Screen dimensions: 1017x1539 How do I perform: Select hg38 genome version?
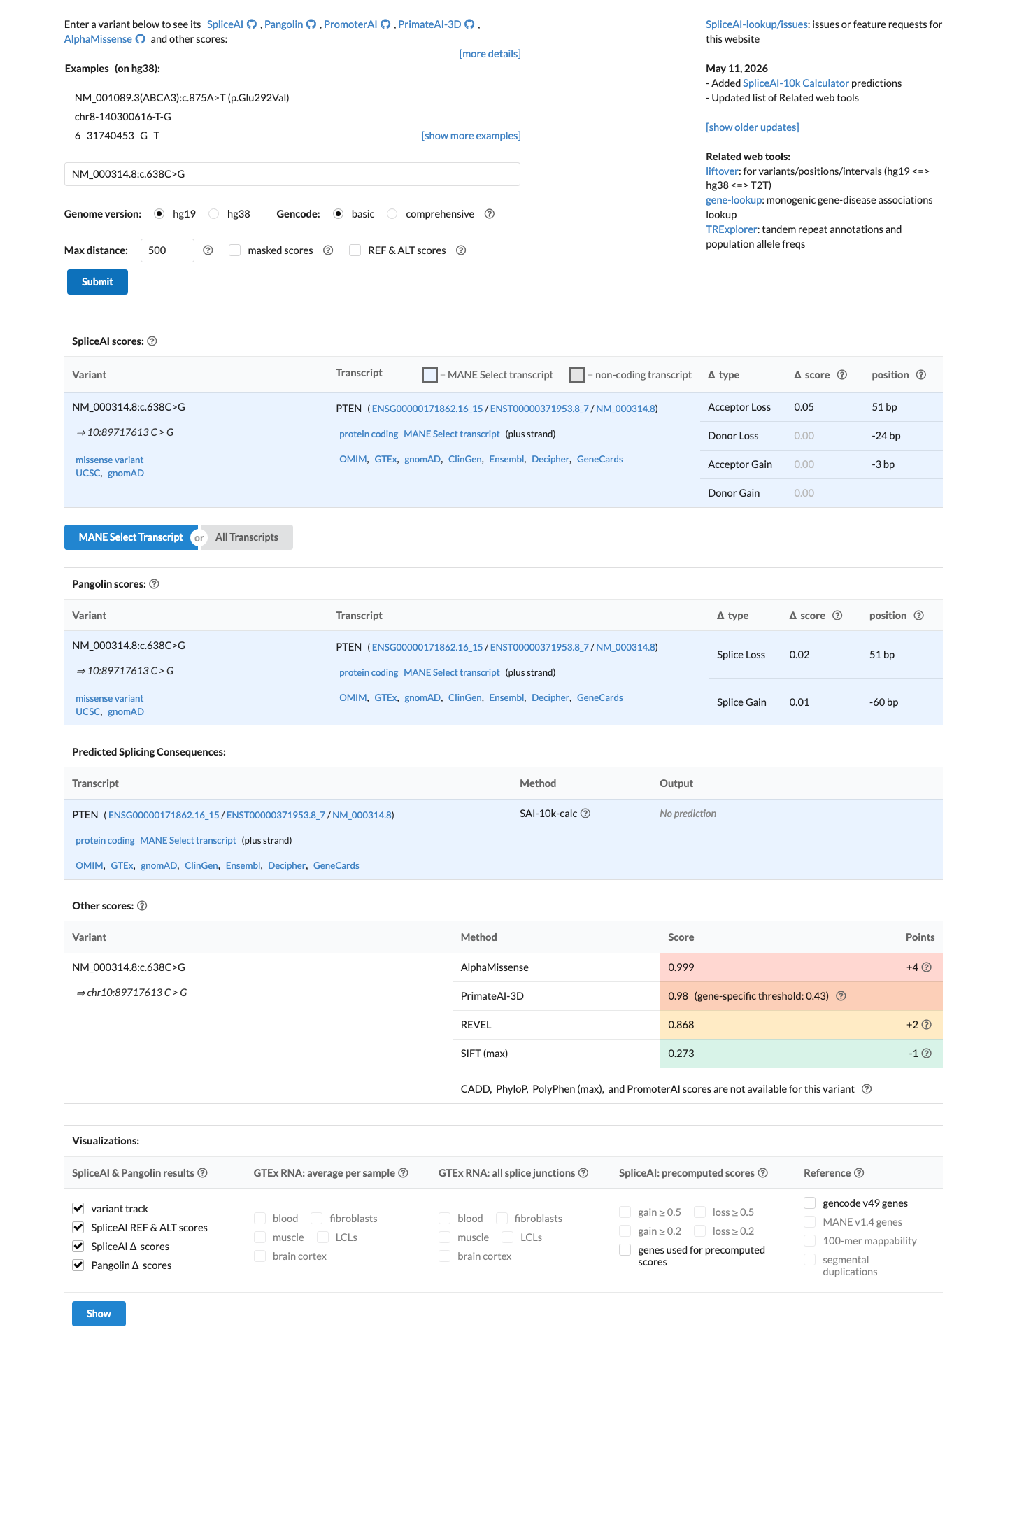[x=214, y=214]
